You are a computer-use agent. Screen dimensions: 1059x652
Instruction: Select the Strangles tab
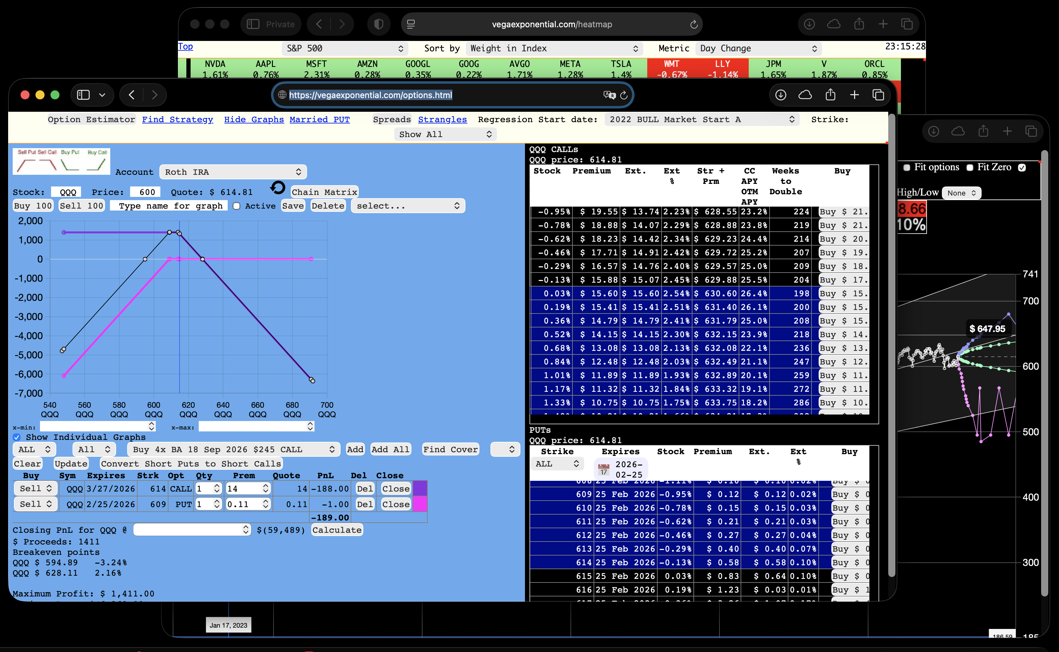tap(443, 120)
